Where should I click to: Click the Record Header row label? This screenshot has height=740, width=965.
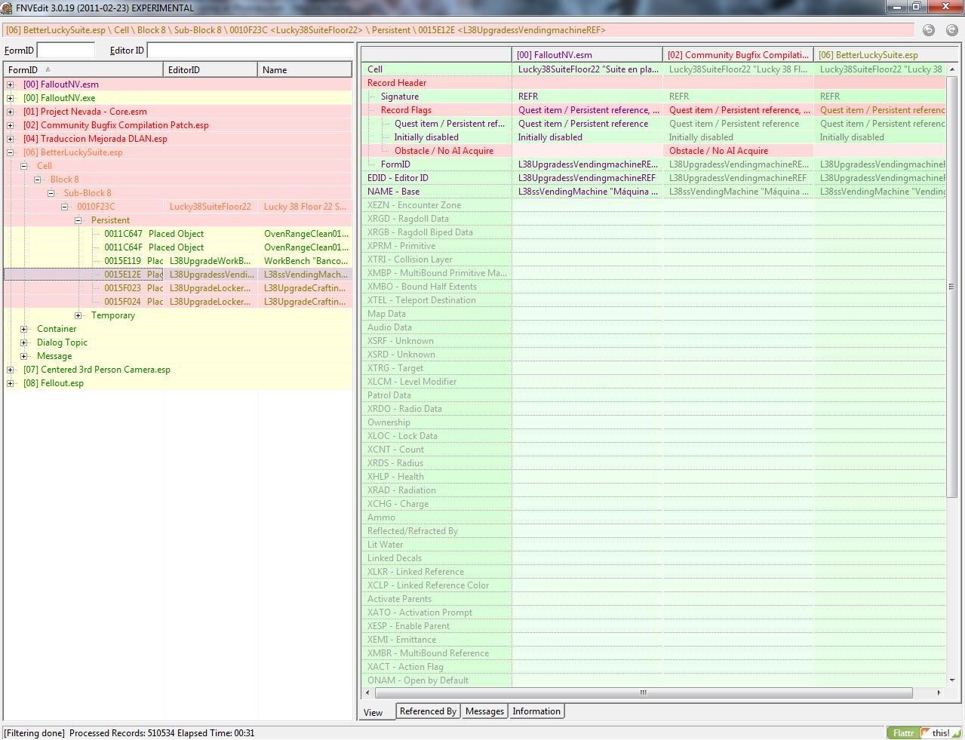[x=397, y=83]
